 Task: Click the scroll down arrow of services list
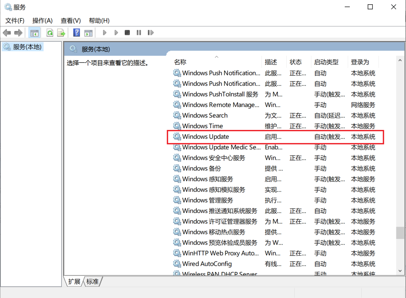point(400,271)
